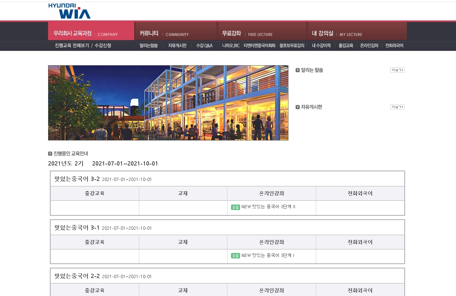Select 수강신청 in the submenu
The height and width of the screenshot is (296, 456).
[x=103, y=46]
